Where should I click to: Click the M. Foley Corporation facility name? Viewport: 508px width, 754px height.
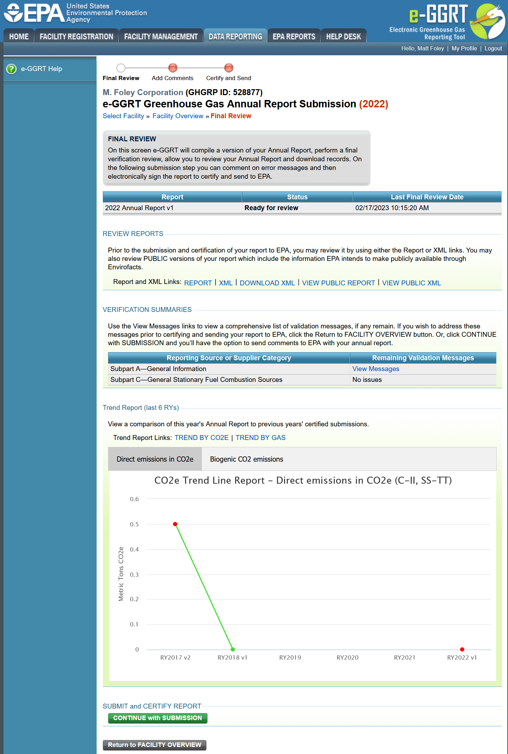pyautogui.click(x=143, y=92)
